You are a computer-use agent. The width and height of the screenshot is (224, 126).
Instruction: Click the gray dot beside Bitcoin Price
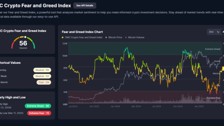(106, 37)
